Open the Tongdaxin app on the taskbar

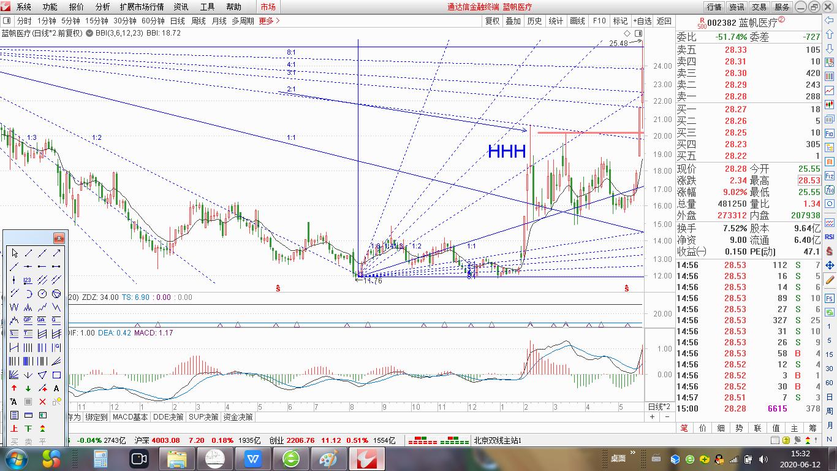coord(366,458)
